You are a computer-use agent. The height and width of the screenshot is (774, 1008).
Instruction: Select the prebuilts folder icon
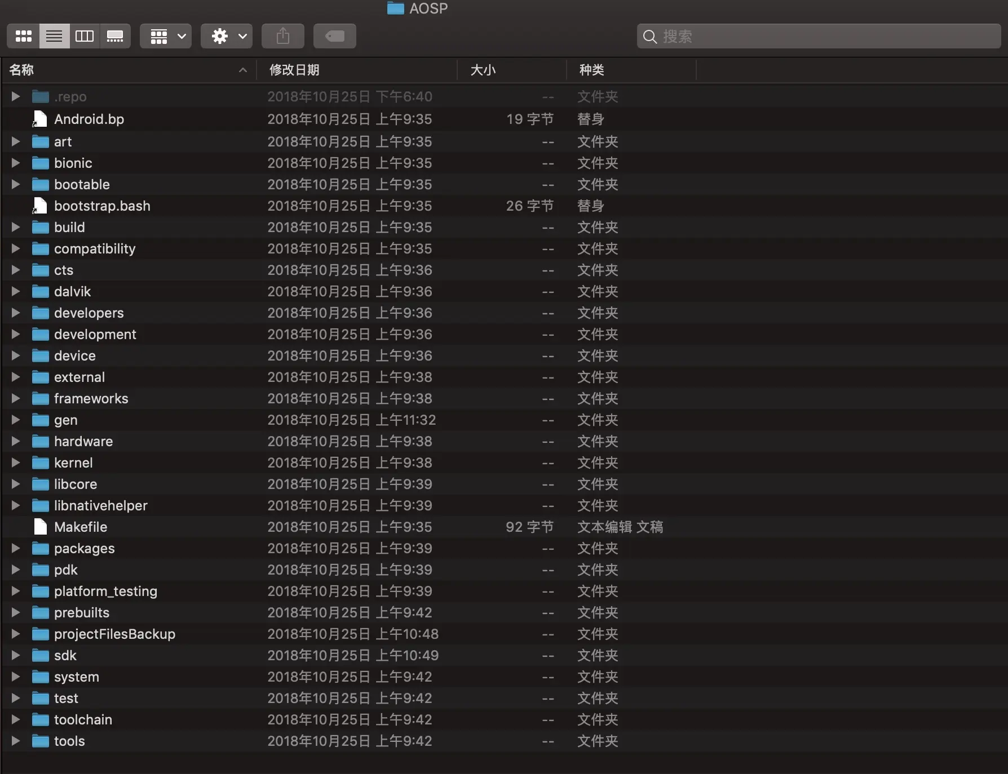(41, 612)
